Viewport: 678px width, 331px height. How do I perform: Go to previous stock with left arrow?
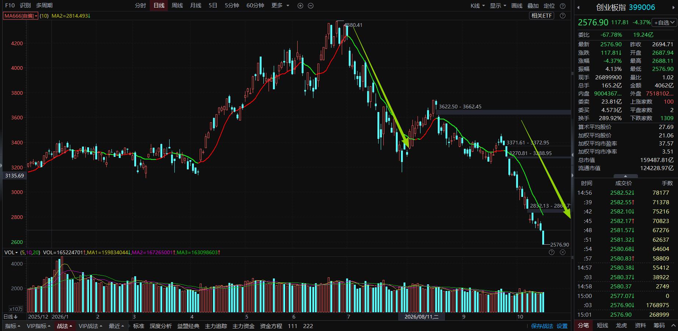[578, 7]
